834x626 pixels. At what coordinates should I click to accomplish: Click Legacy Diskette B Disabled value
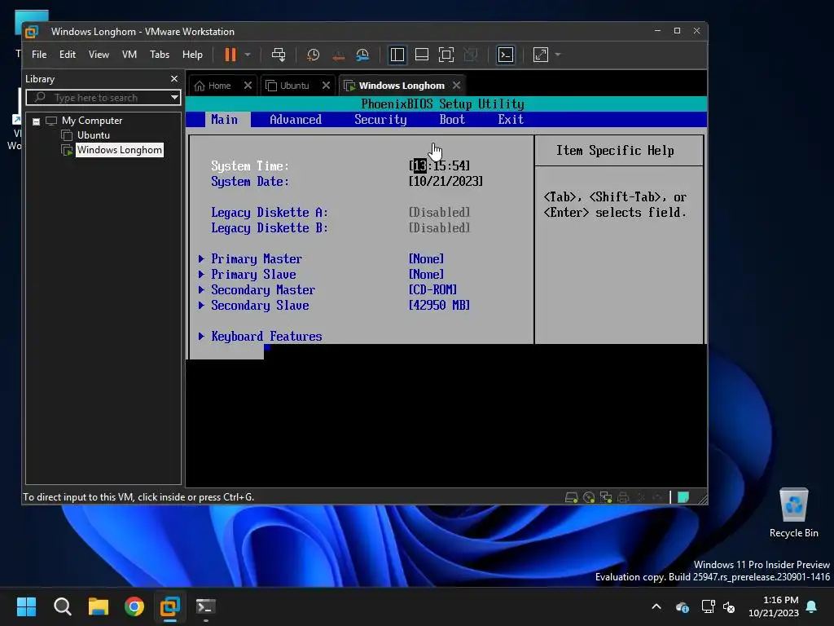(x=439, y=228)
